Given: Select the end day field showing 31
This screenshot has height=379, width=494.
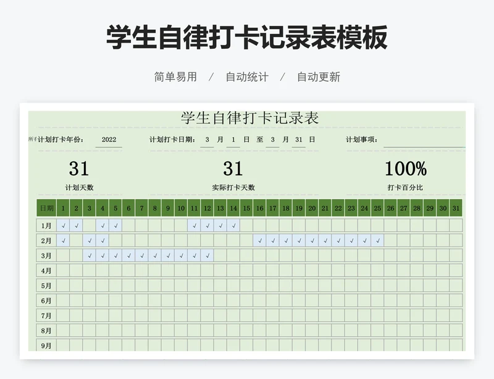Looking at the screenshot, I should pos(299,140).
